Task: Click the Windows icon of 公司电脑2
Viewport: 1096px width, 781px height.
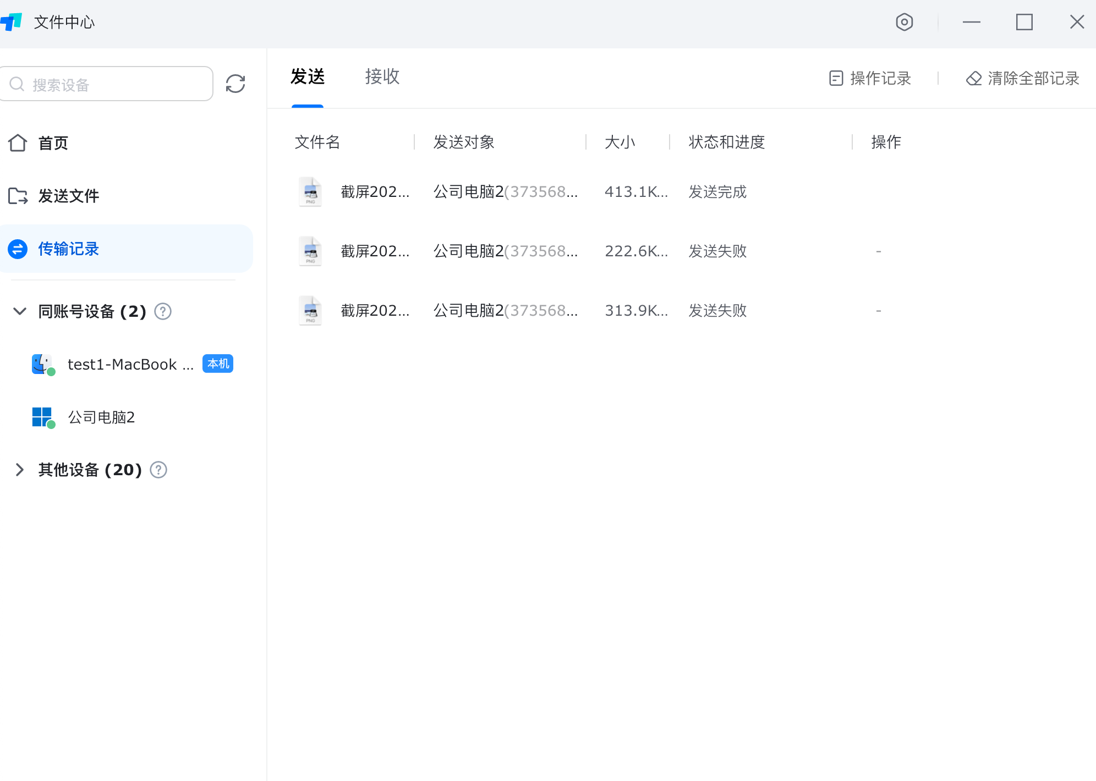Action: coord(42,417)
